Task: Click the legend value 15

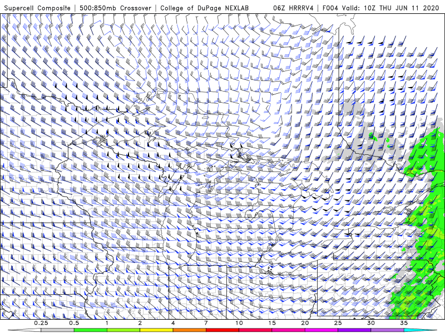Action: point(272,323)
